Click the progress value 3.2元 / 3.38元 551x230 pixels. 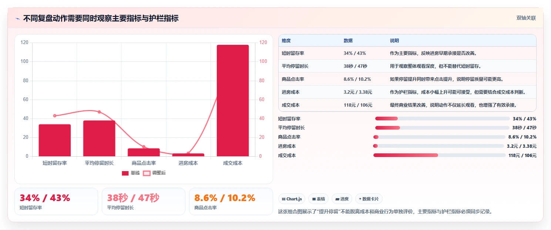[522, 146]
